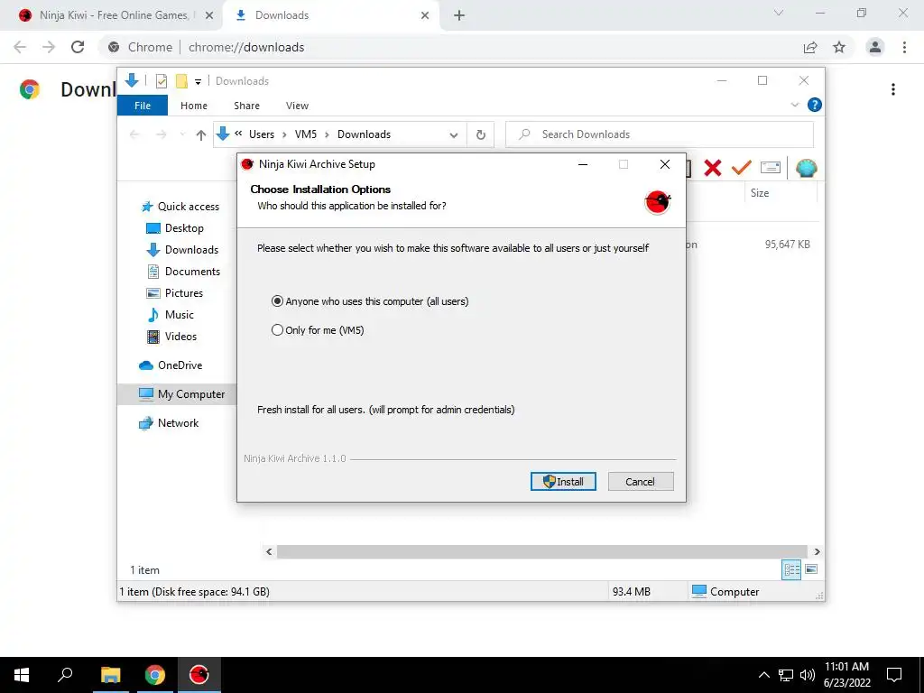
Task: Click Users in the address breadcrumb
Action: pyautogui.click(x=262, y=134)
